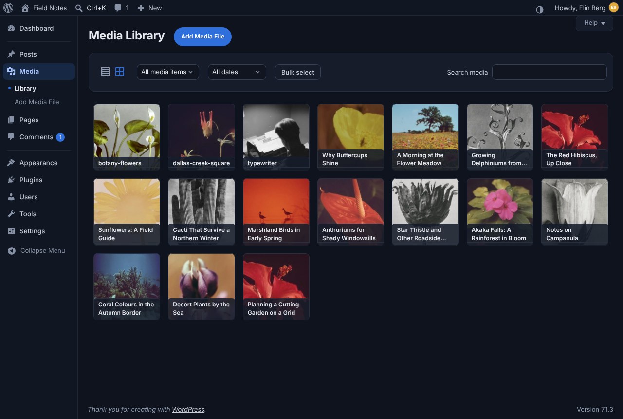Screen dimensions: 623x419
Task: Open Settings section
Action: point(39,231)
